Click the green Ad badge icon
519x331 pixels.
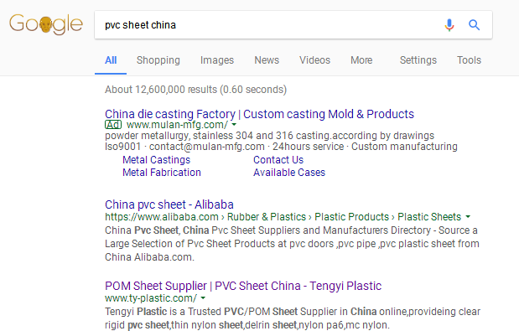tap(113, 125)
